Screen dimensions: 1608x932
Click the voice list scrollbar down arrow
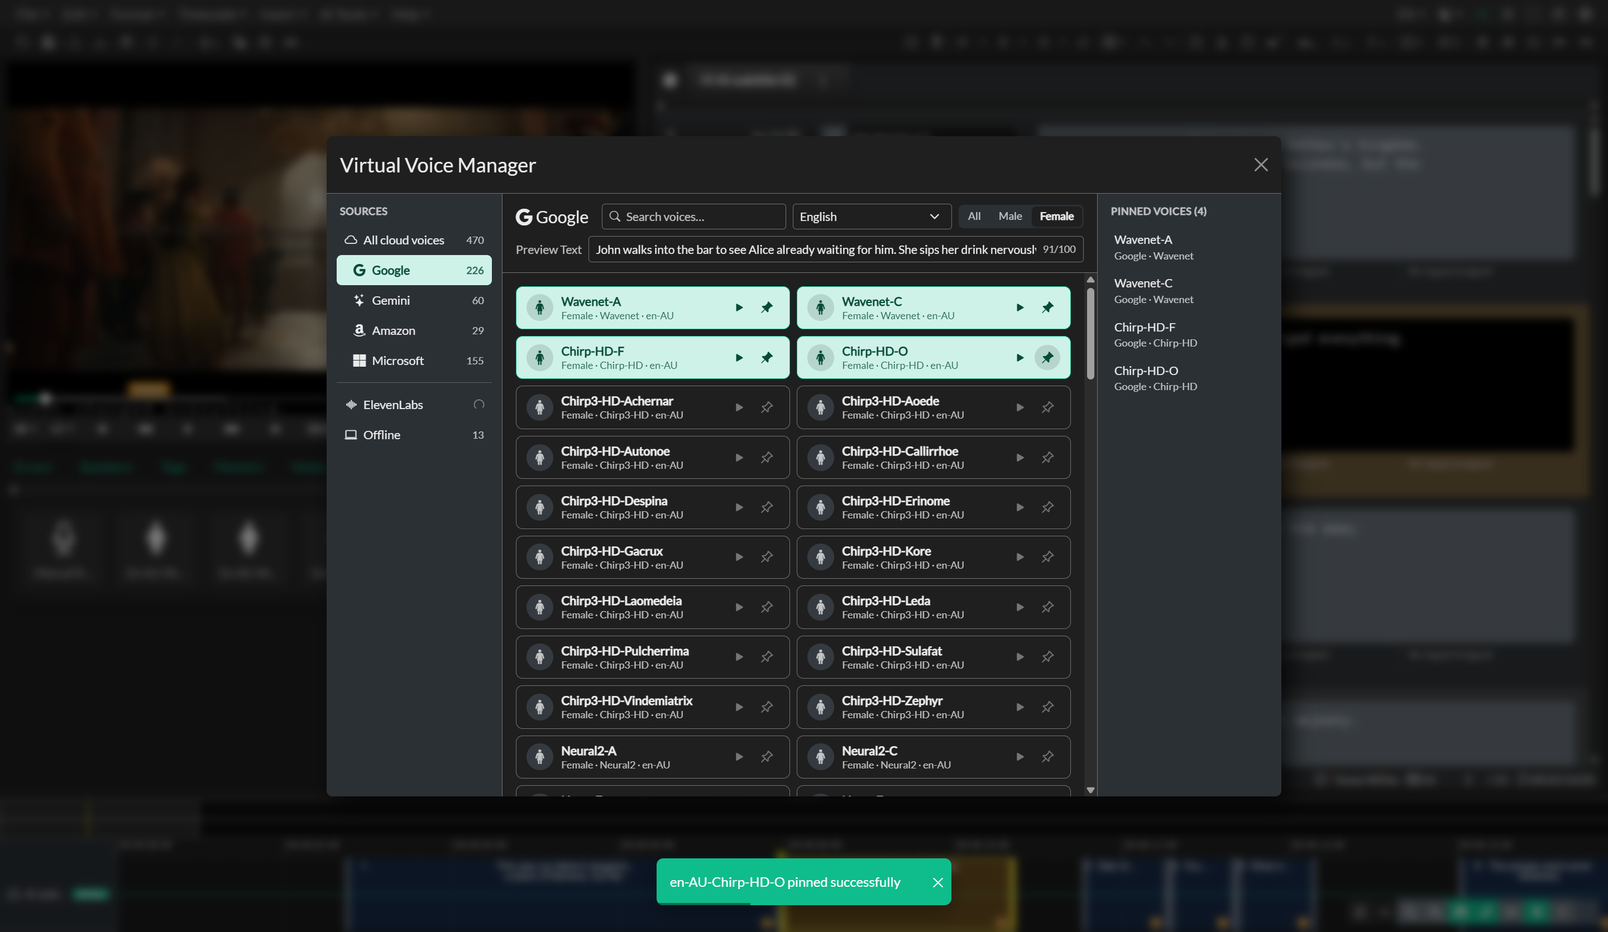tap(1090, 790)
